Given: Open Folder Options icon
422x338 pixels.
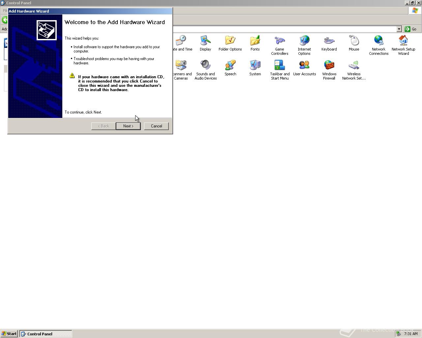Looking at the screenshot, I should (x=230, y=41).
